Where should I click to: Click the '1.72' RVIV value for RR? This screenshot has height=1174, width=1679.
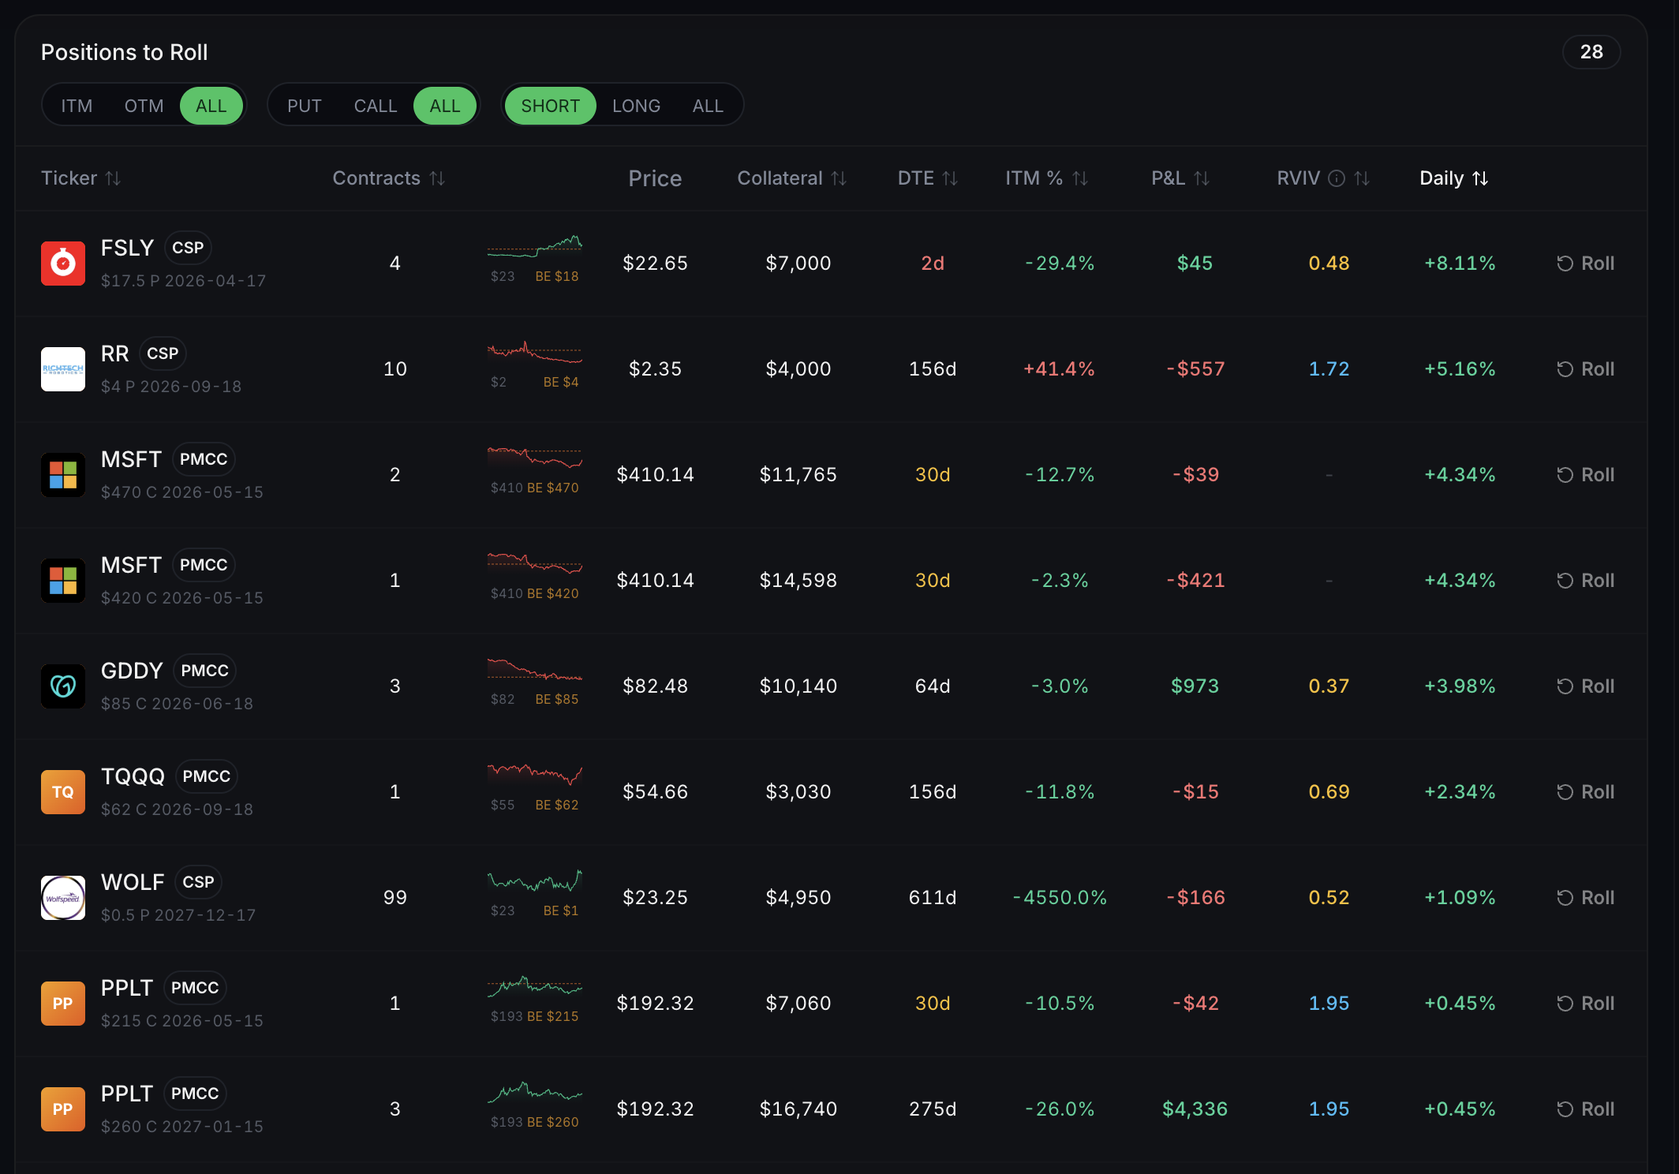tap(1329, 369)
